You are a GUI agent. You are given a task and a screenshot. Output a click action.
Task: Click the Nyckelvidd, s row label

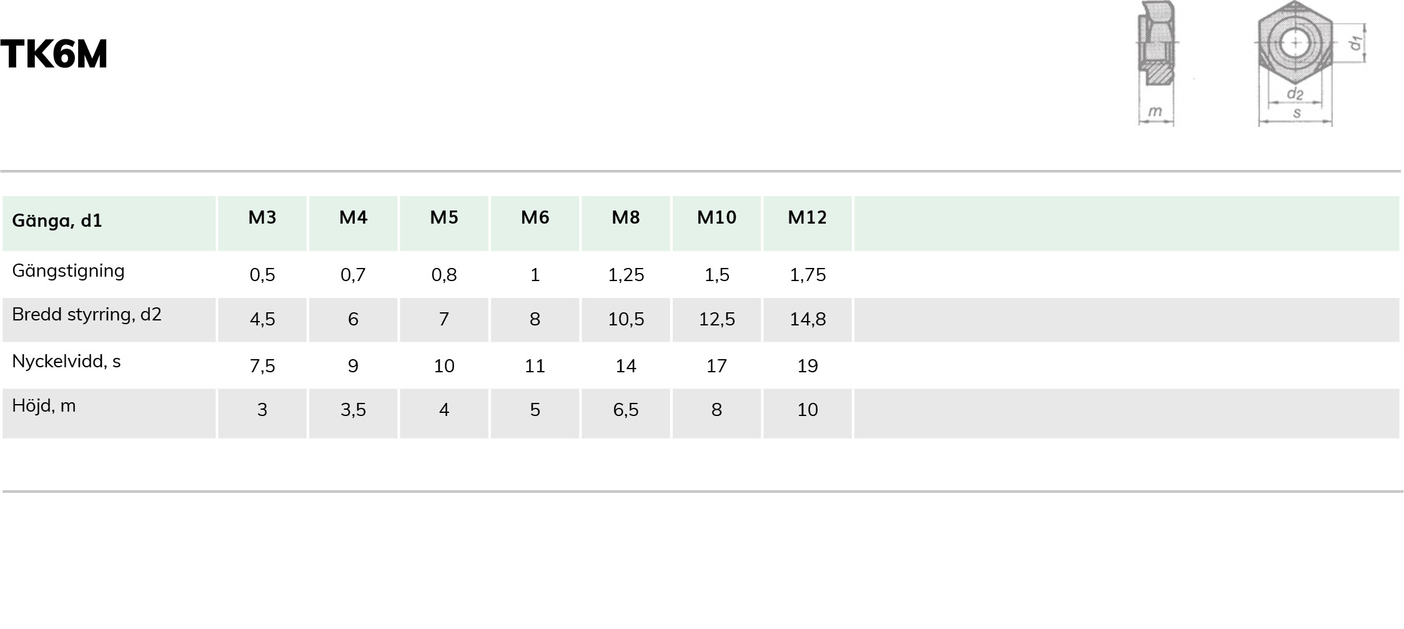click(66, 362)
